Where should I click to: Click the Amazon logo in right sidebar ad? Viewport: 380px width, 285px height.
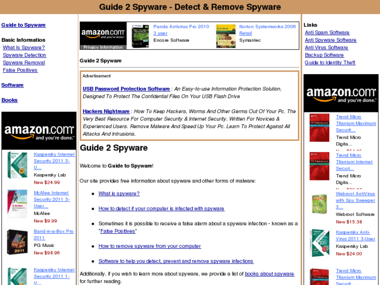click(341, 93)
